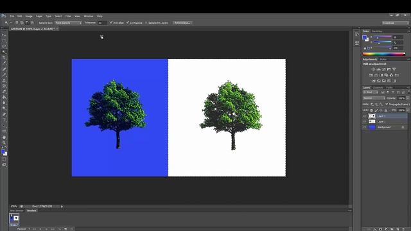Viewport: 411px width, 231px height.
Task: Enable Sample All Layers checkbox
Action: click(146, 23)
